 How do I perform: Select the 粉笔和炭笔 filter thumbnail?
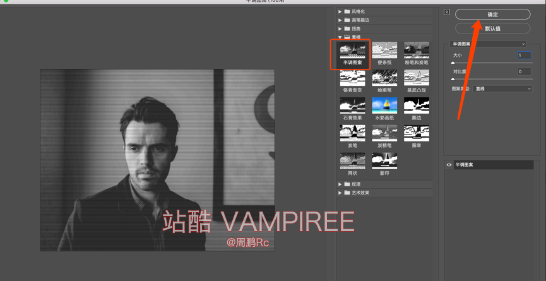click(417, 51)
